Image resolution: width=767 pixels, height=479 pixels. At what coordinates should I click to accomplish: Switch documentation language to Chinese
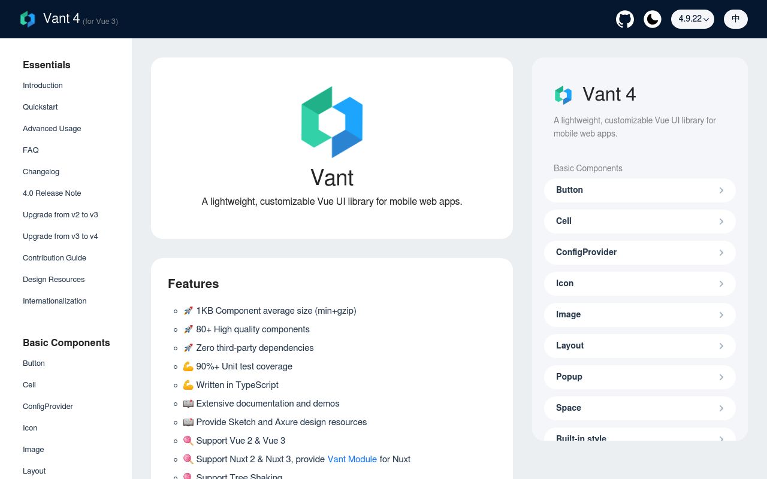[736, 19]
